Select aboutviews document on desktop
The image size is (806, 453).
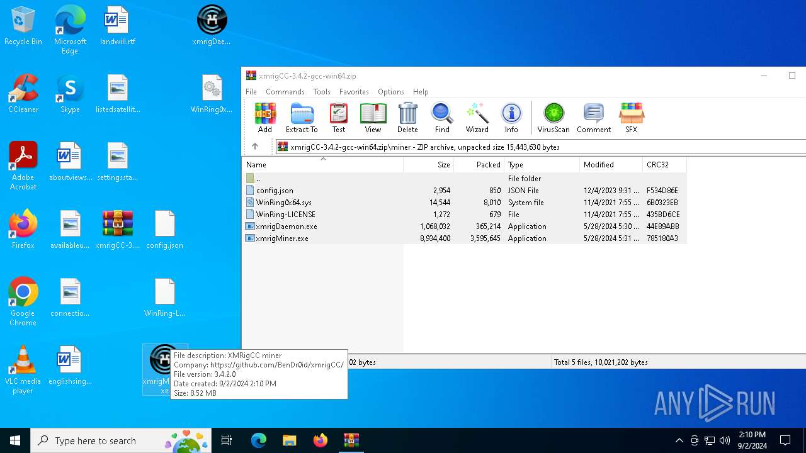tap(70, 162)
